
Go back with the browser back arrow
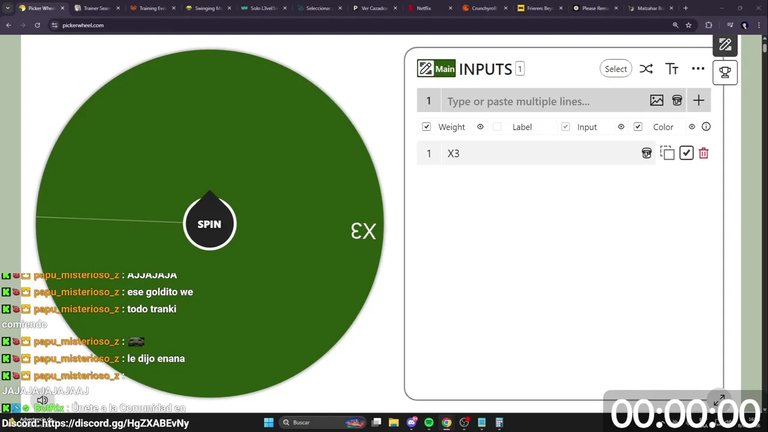8,25
